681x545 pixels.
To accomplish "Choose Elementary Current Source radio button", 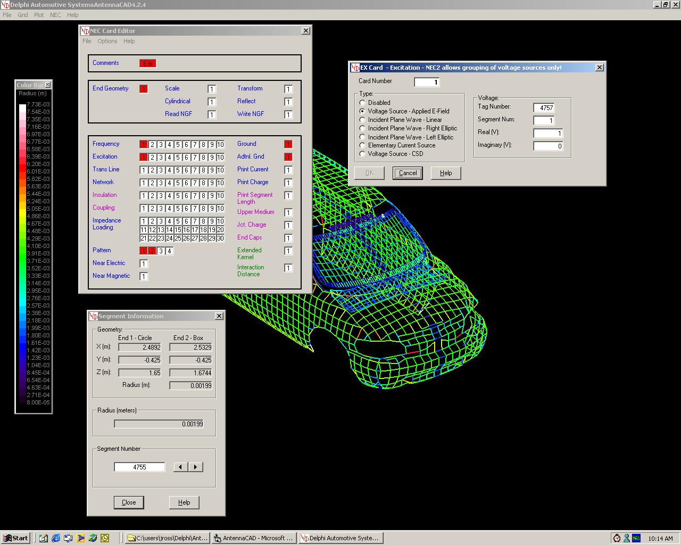I will 362,145.
